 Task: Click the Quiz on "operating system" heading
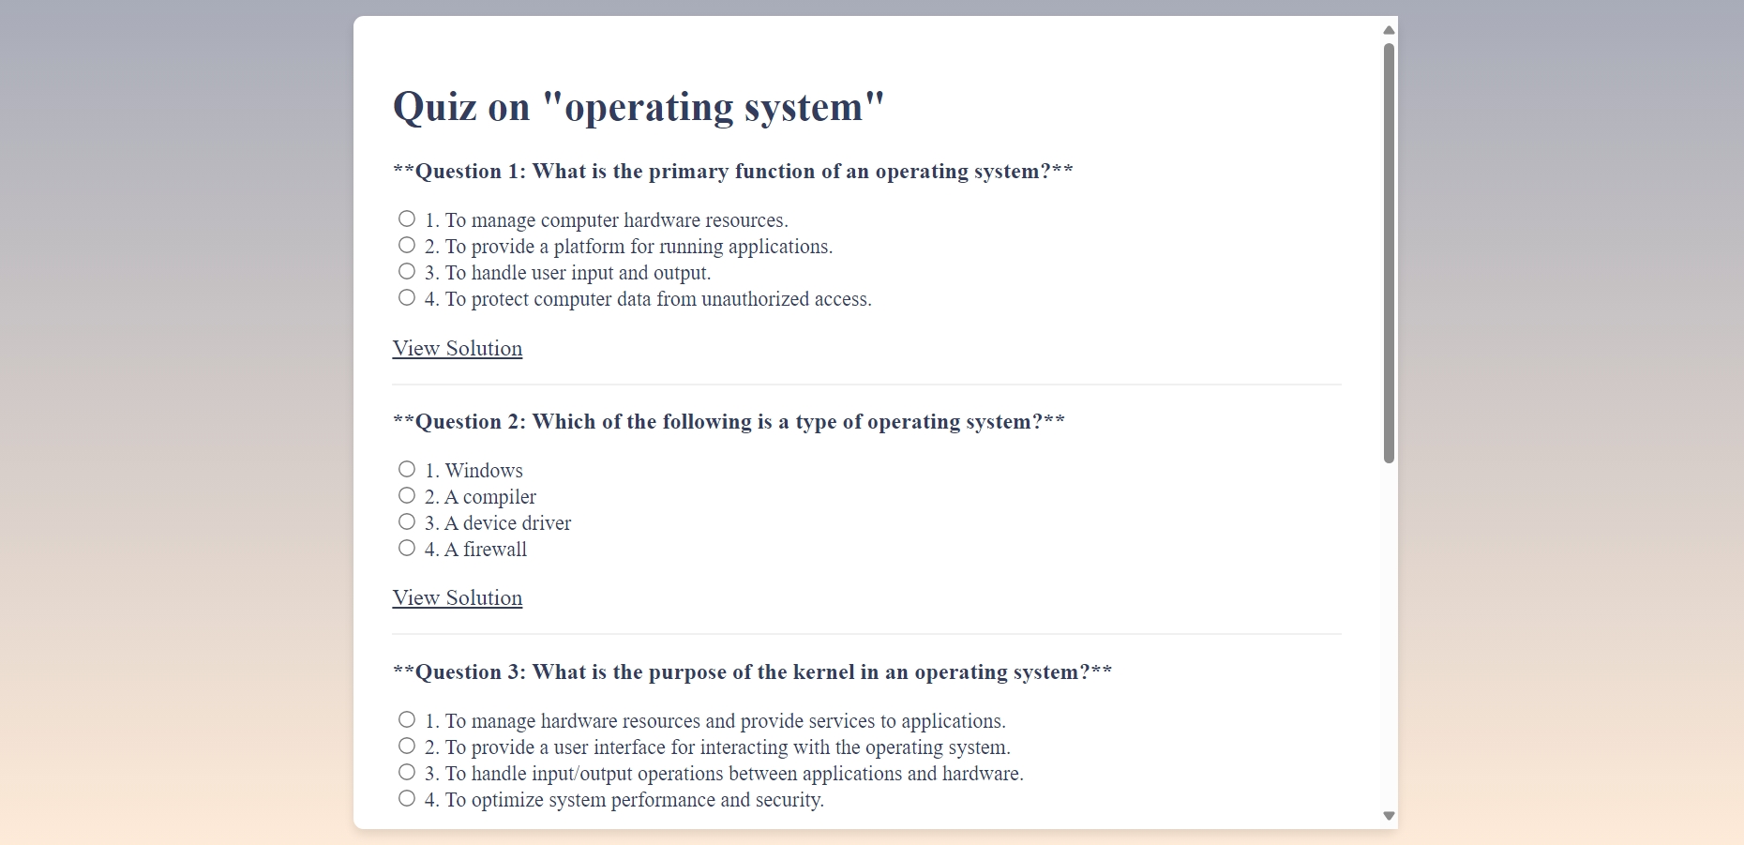tap(639, 106)
